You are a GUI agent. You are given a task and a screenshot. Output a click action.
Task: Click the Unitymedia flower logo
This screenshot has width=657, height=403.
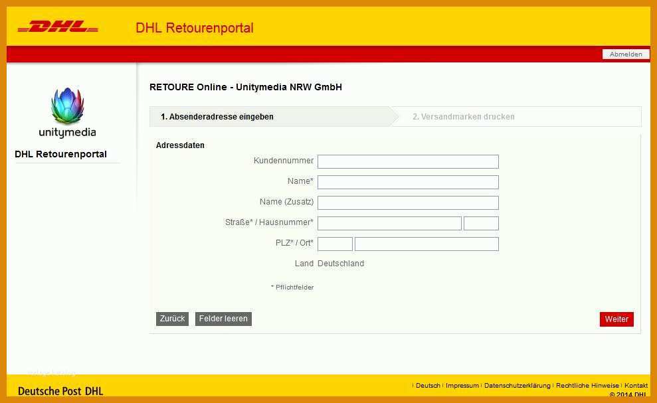[68, 106]
